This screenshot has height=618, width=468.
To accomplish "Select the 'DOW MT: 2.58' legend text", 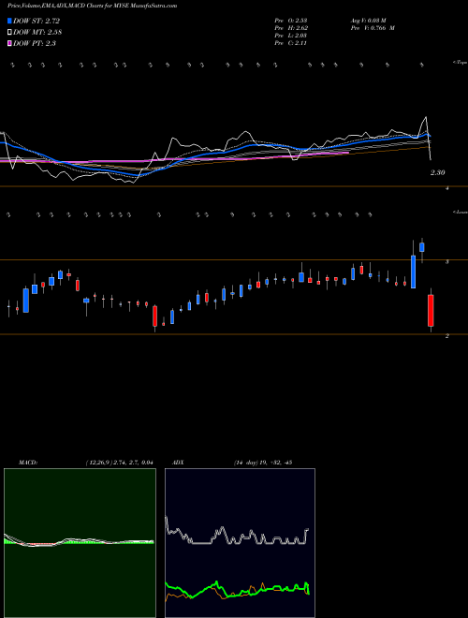I will 37,33.
